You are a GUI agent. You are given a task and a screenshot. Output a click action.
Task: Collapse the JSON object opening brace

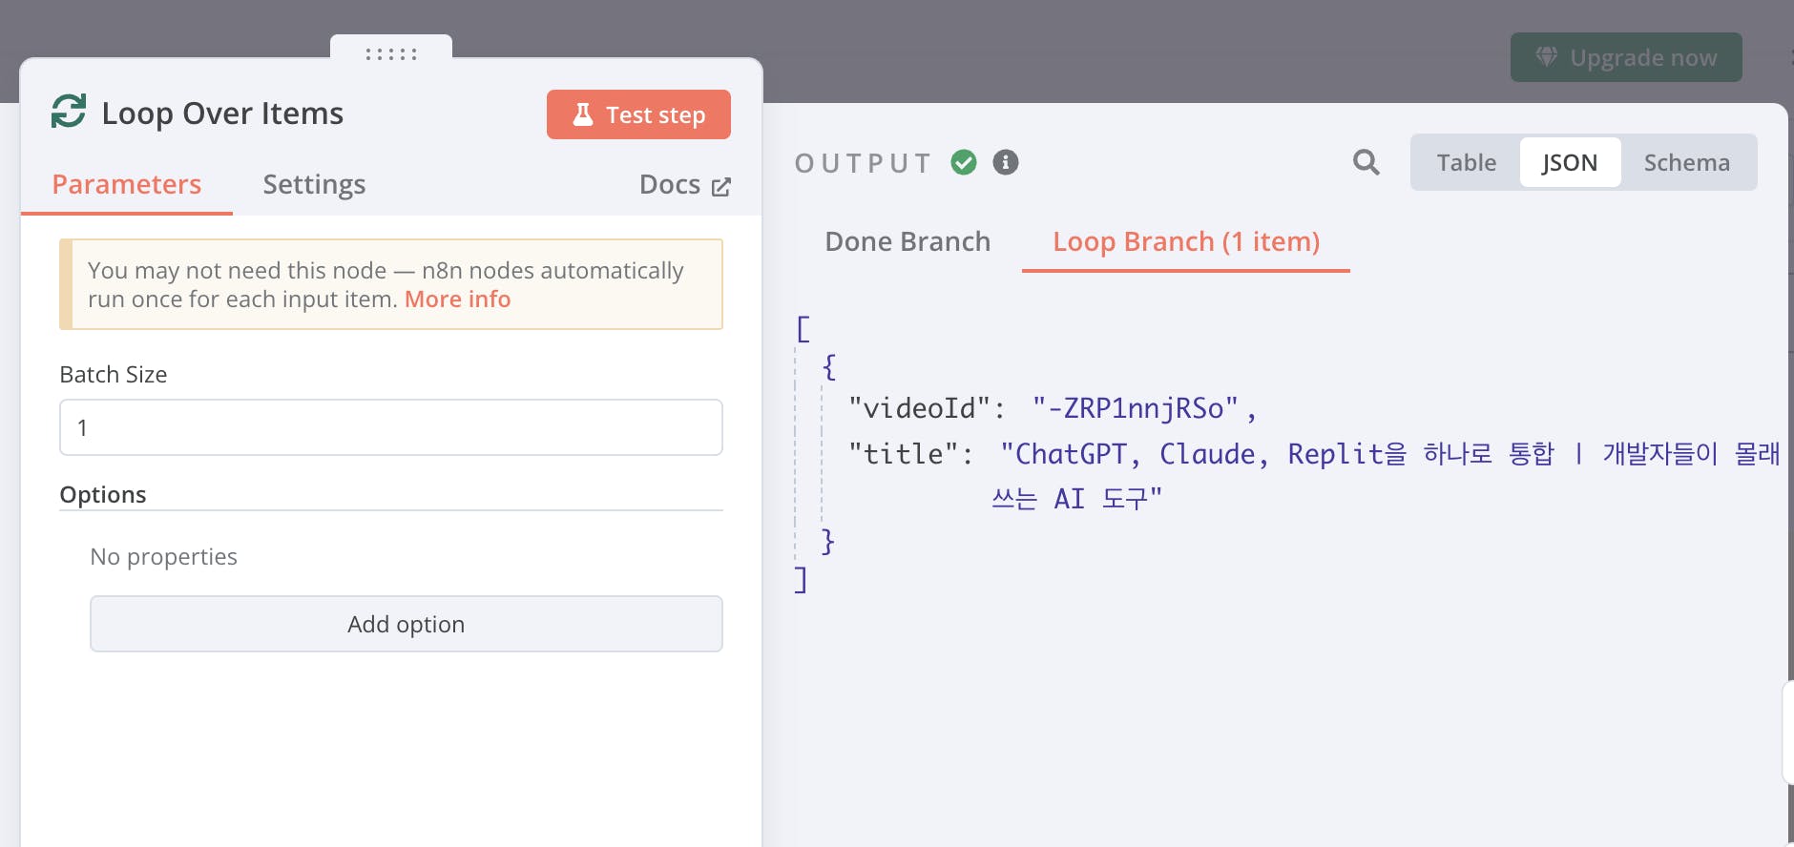tap(829, 366)
